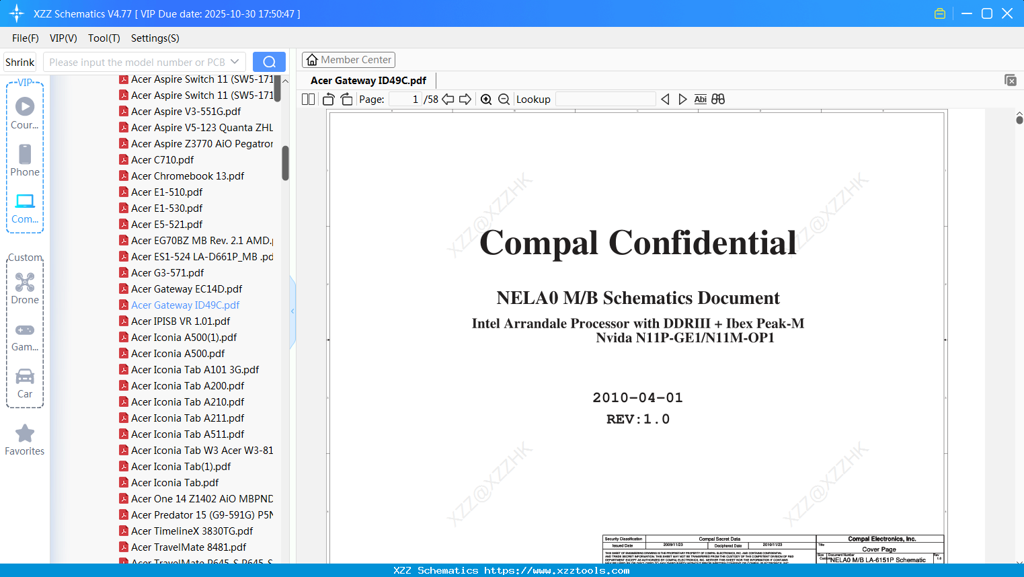Find previous Lookup match
The height and width of the screenshot is (577, 1024).
pos(665,100)
